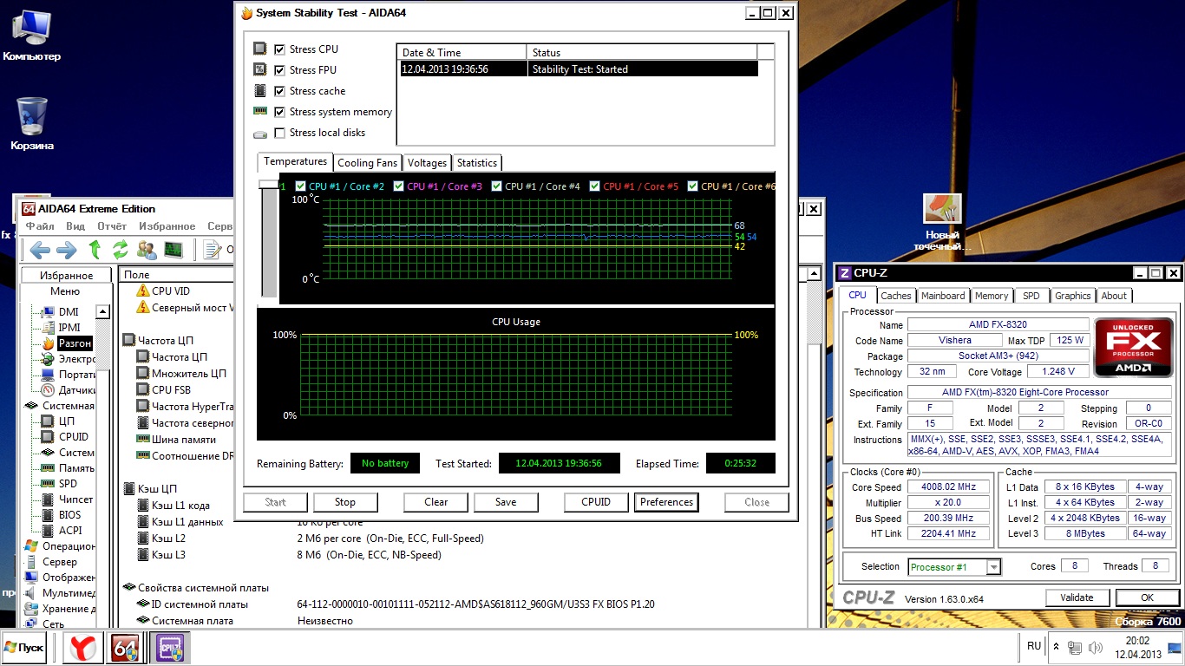Click the Validate button in CPU-Z

click(1077, 597)
